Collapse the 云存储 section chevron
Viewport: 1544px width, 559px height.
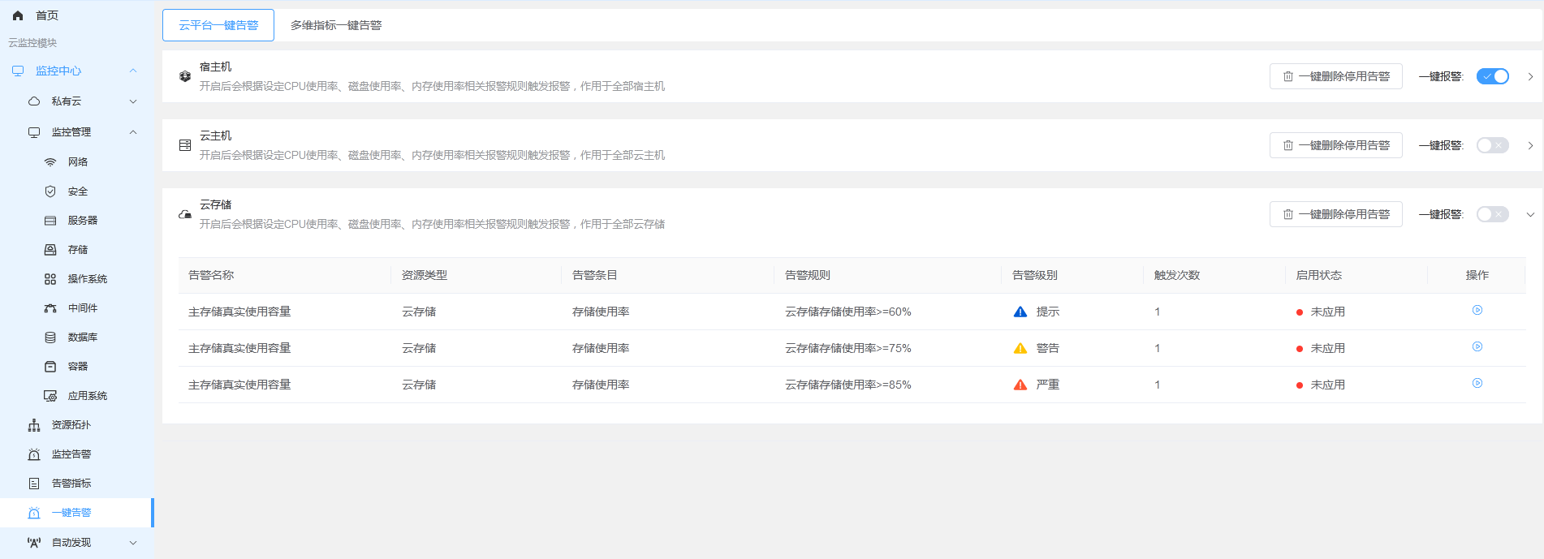[x=1530, y=214]
